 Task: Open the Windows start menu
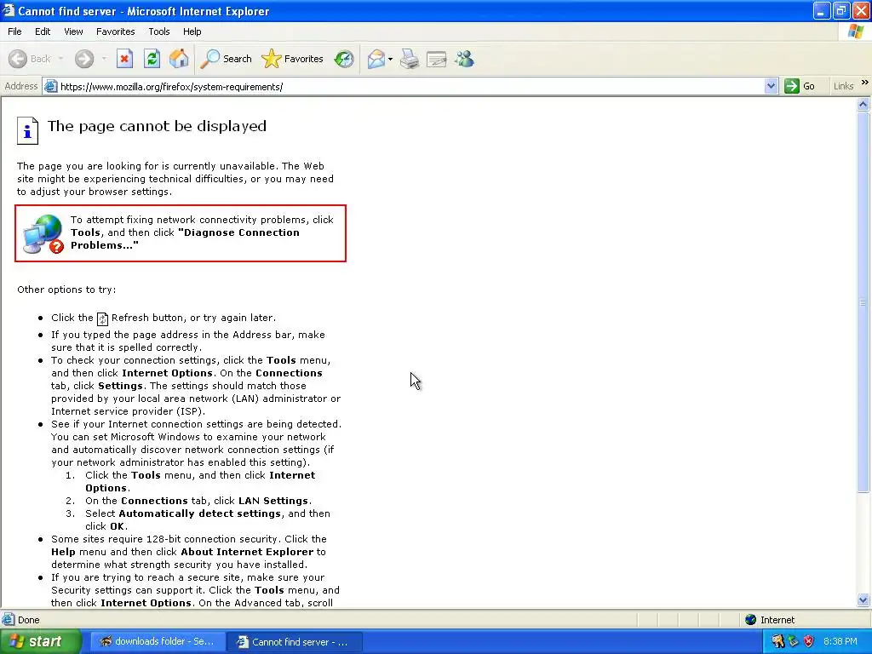[41, 641]
